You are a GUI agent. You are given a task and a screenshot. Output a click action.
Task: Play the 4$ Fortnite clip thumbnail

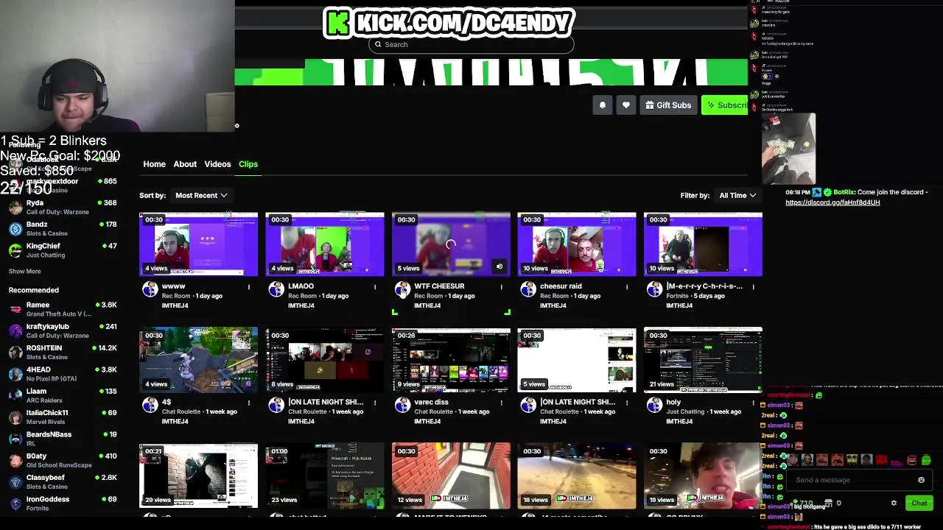pos(199,360)
